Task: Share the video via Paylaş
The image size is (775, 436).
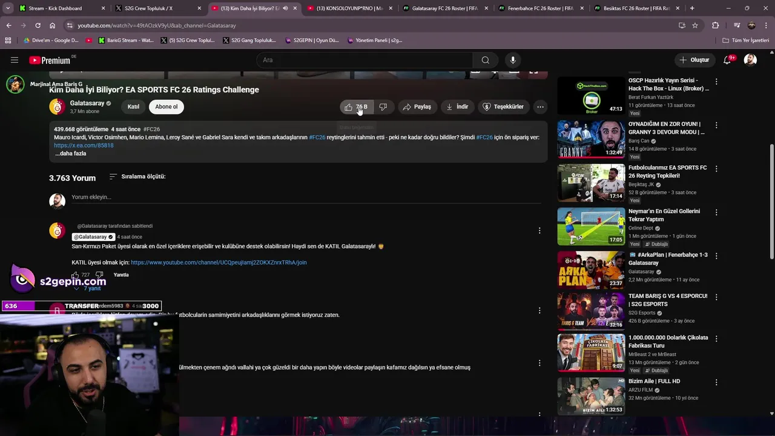Action: tap(417, 107)
